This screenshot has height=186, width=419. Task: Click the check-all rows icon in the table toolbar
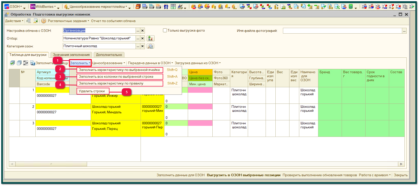tap(12, 63)
